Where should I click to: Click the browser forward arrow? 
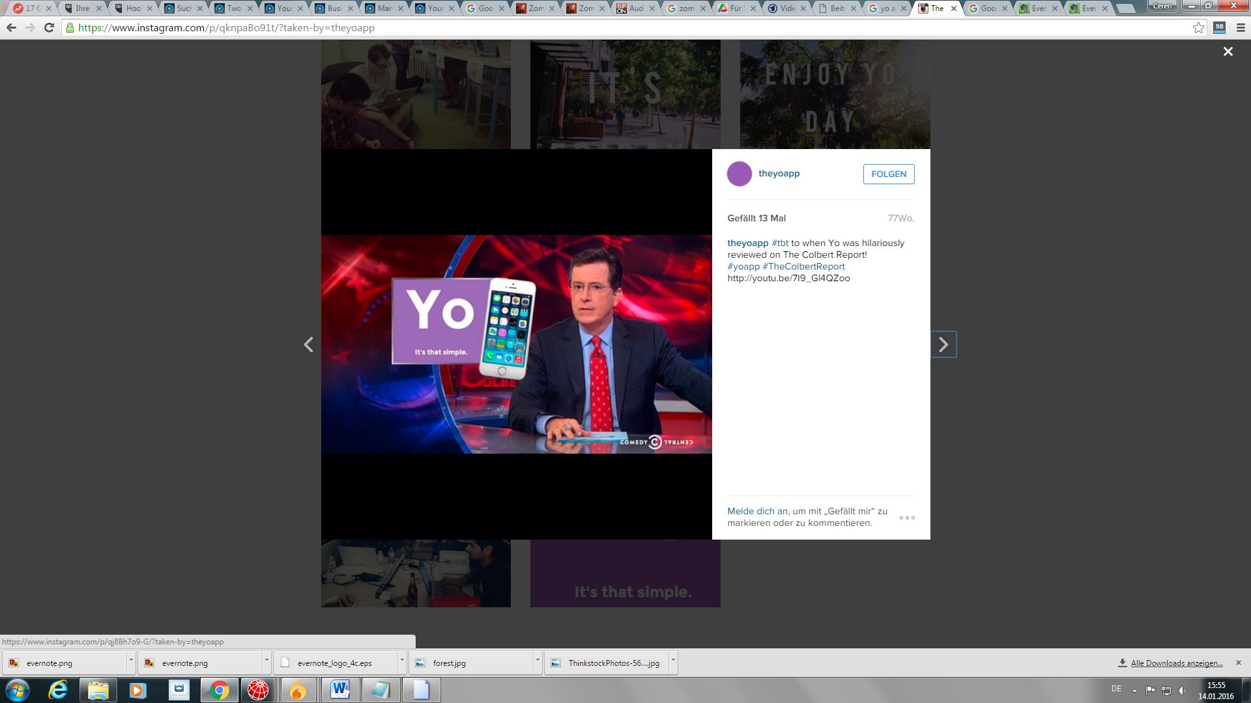[30, 28]
